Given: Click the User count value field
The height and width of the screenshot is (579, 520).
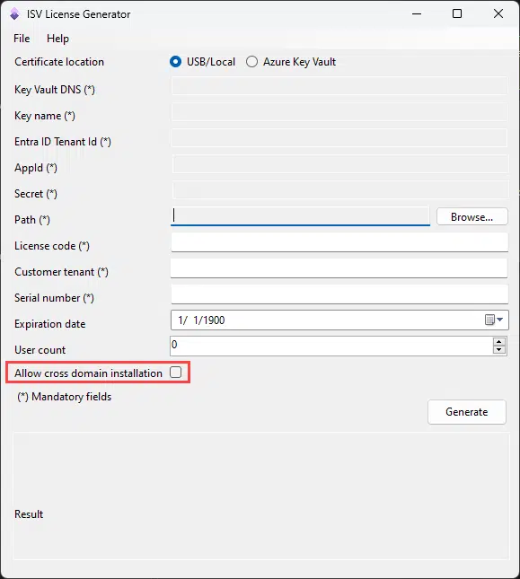Looking at the screenshot, I should 331,346.
